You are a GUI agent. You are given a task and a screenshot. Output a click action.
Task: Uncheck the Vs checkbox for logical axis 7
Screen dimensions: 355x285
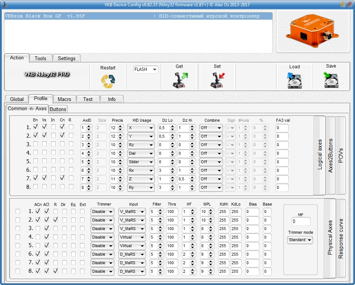coord(44,178)
